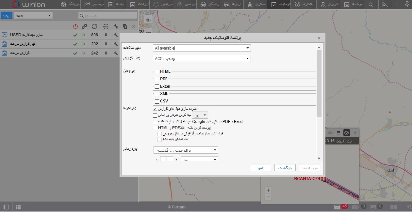Click the gears icon in jobs list header
Viewport: 412px width, 212px height.
coord(84,26)
